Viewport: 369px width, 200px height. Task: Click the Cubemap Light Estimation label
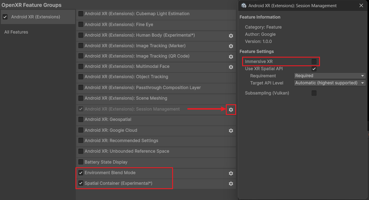(137, 13)
